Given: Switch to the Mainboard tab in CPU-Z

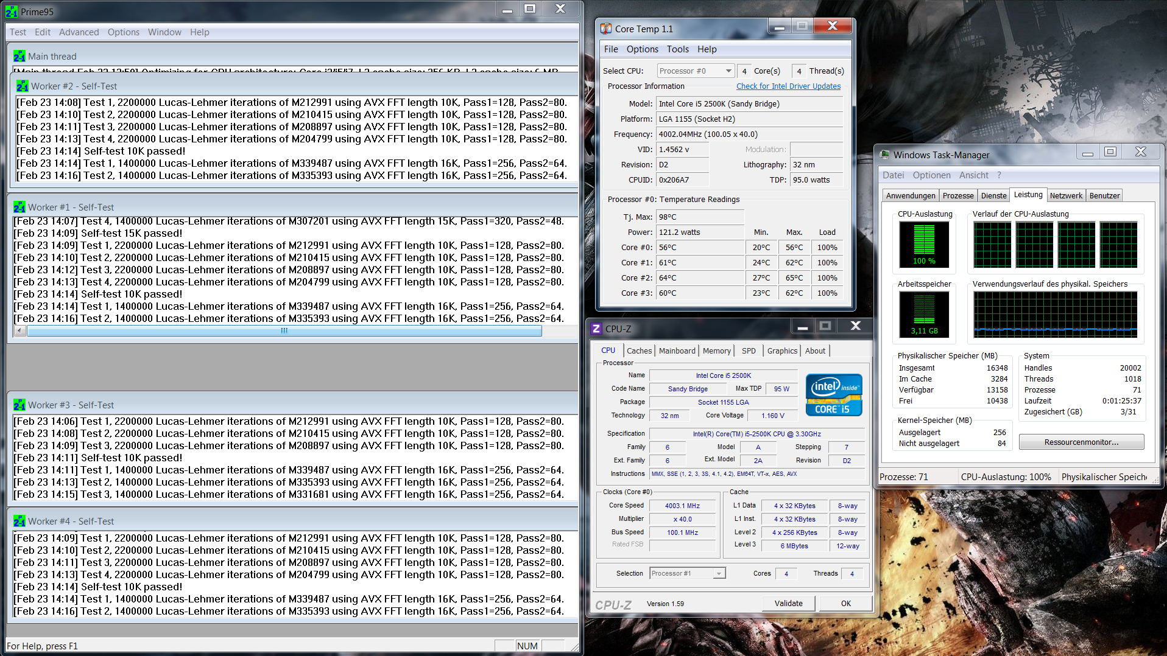Looking at the screenshot, I should [677, 351].
